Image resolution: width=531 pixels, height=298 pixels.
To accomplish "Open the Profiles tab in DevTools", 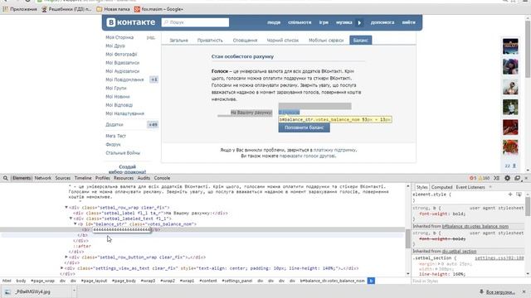I will (x=102, y=178).
